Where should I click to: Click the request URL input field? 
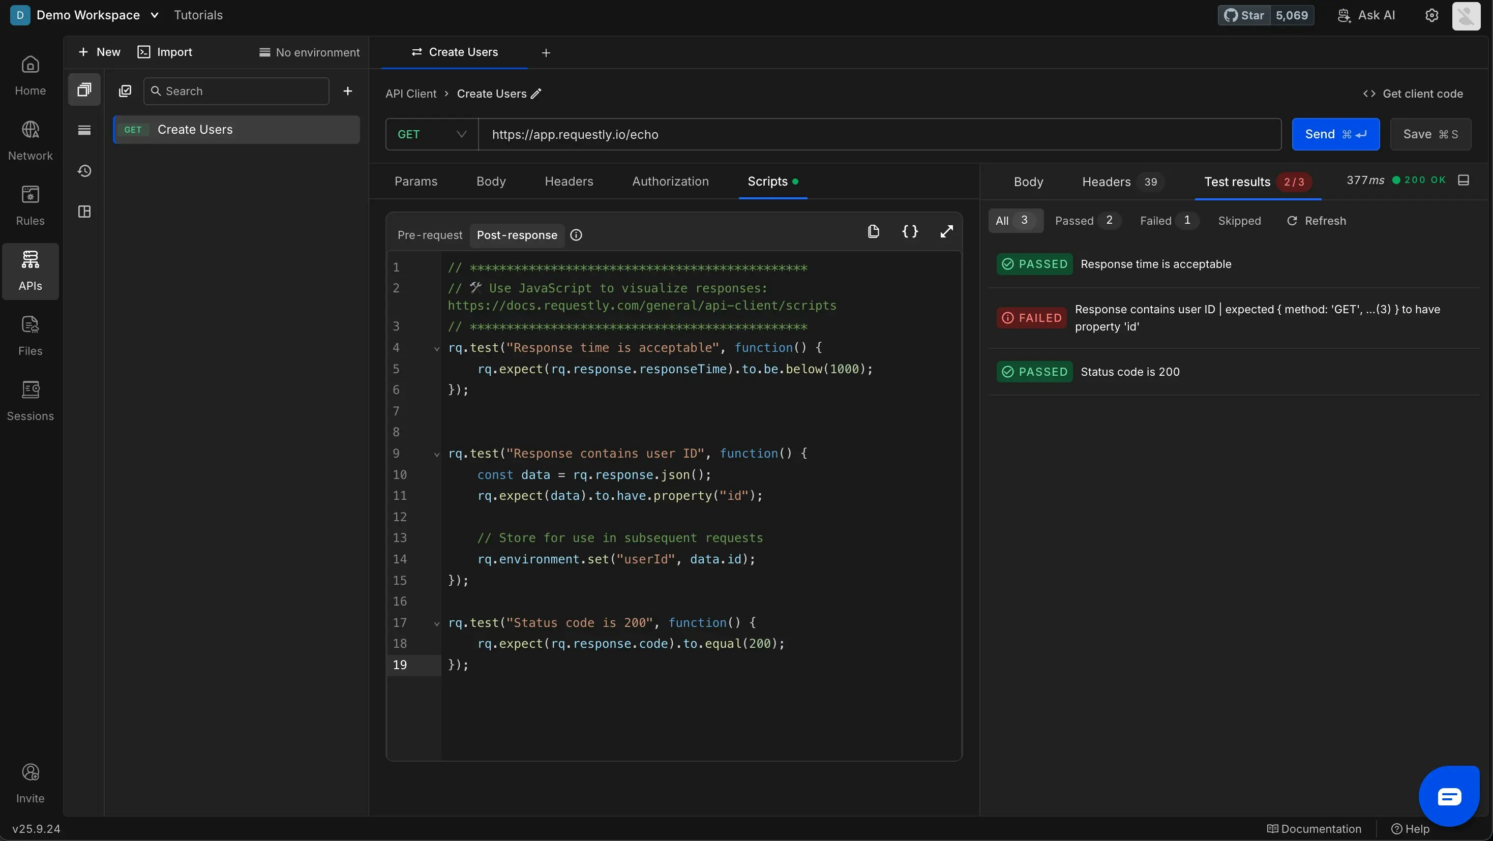tap(879, 134)
